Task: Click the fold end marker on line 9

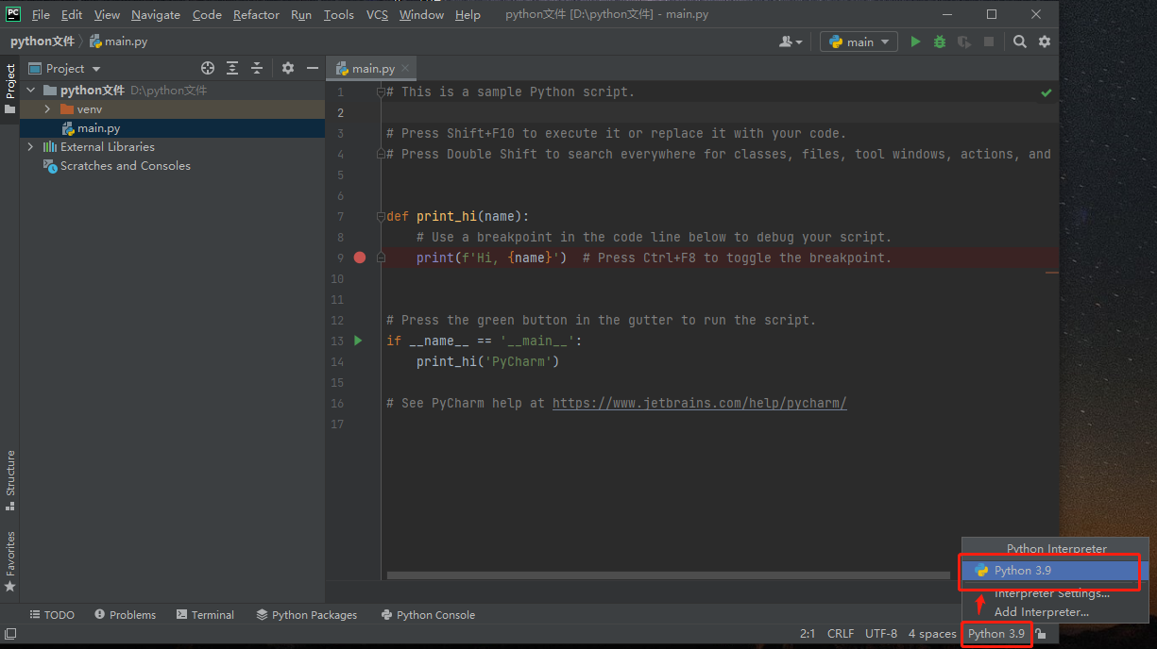Action: tap(381, 258)
